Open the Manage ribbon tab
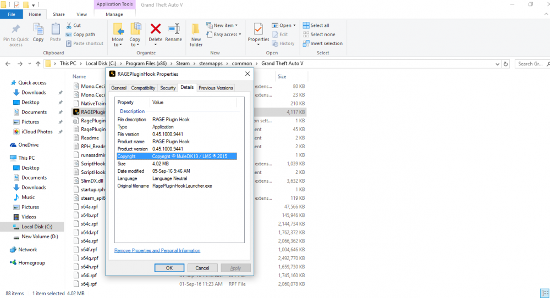550x298 pixels. coord(114,14)
